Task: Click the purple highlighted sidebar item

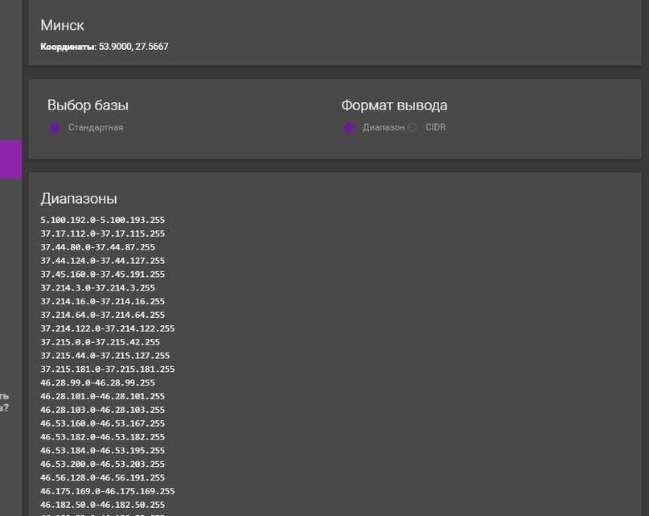Action: (10, 159)
